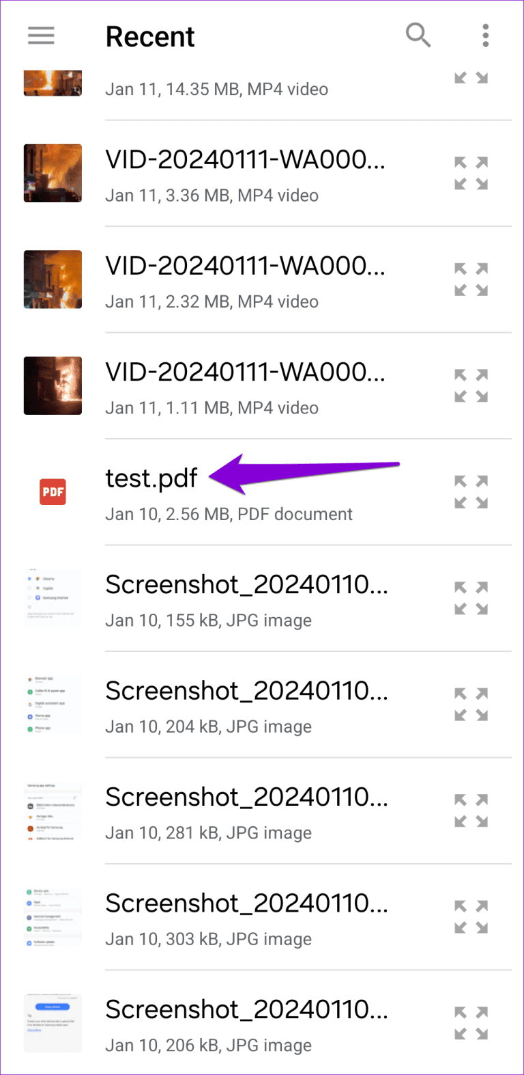This screenshot has width=524, height=1075.
Task: Tap the thumbnail of the 206 kB screenshot
Action: pos(53,1023)
